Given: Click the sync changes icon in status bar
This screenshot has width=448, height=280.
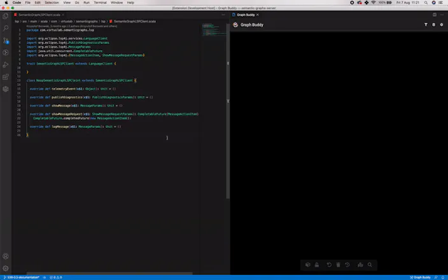Looking at the screenshot, I should pos(45,277).
